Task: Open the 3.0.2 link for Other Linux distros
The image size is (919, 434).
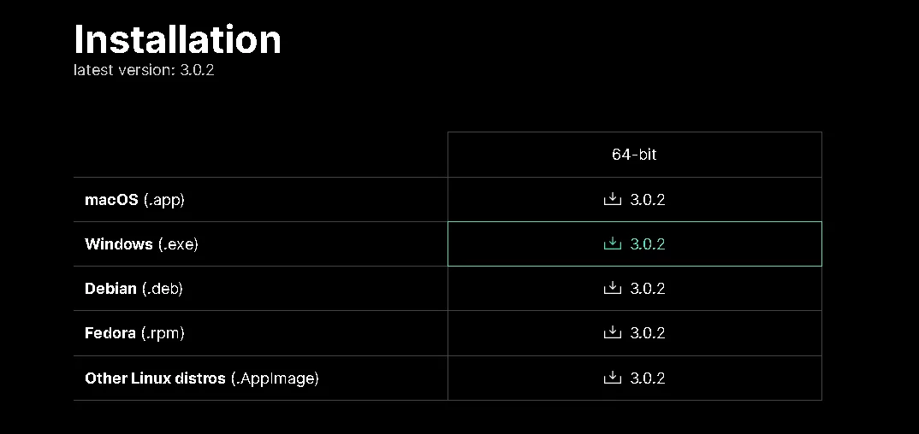Action: (x=648, y=378)
